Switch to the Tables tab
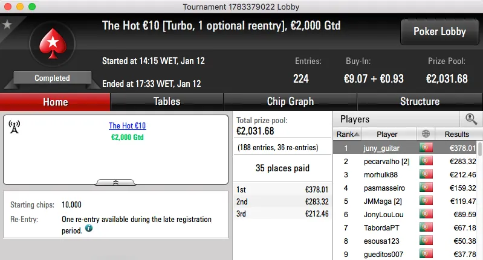 [x=167, y=101]
